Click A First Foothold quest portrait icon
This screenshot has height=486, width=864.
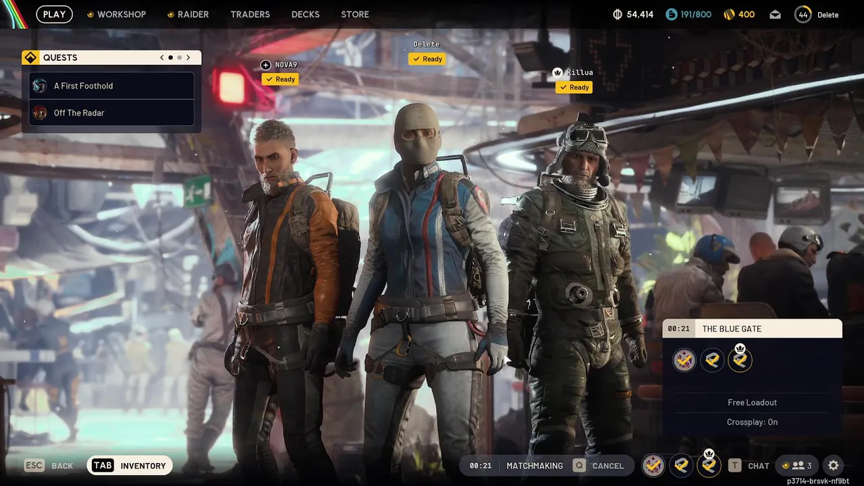pyautogui.click(x=40, y=86)
